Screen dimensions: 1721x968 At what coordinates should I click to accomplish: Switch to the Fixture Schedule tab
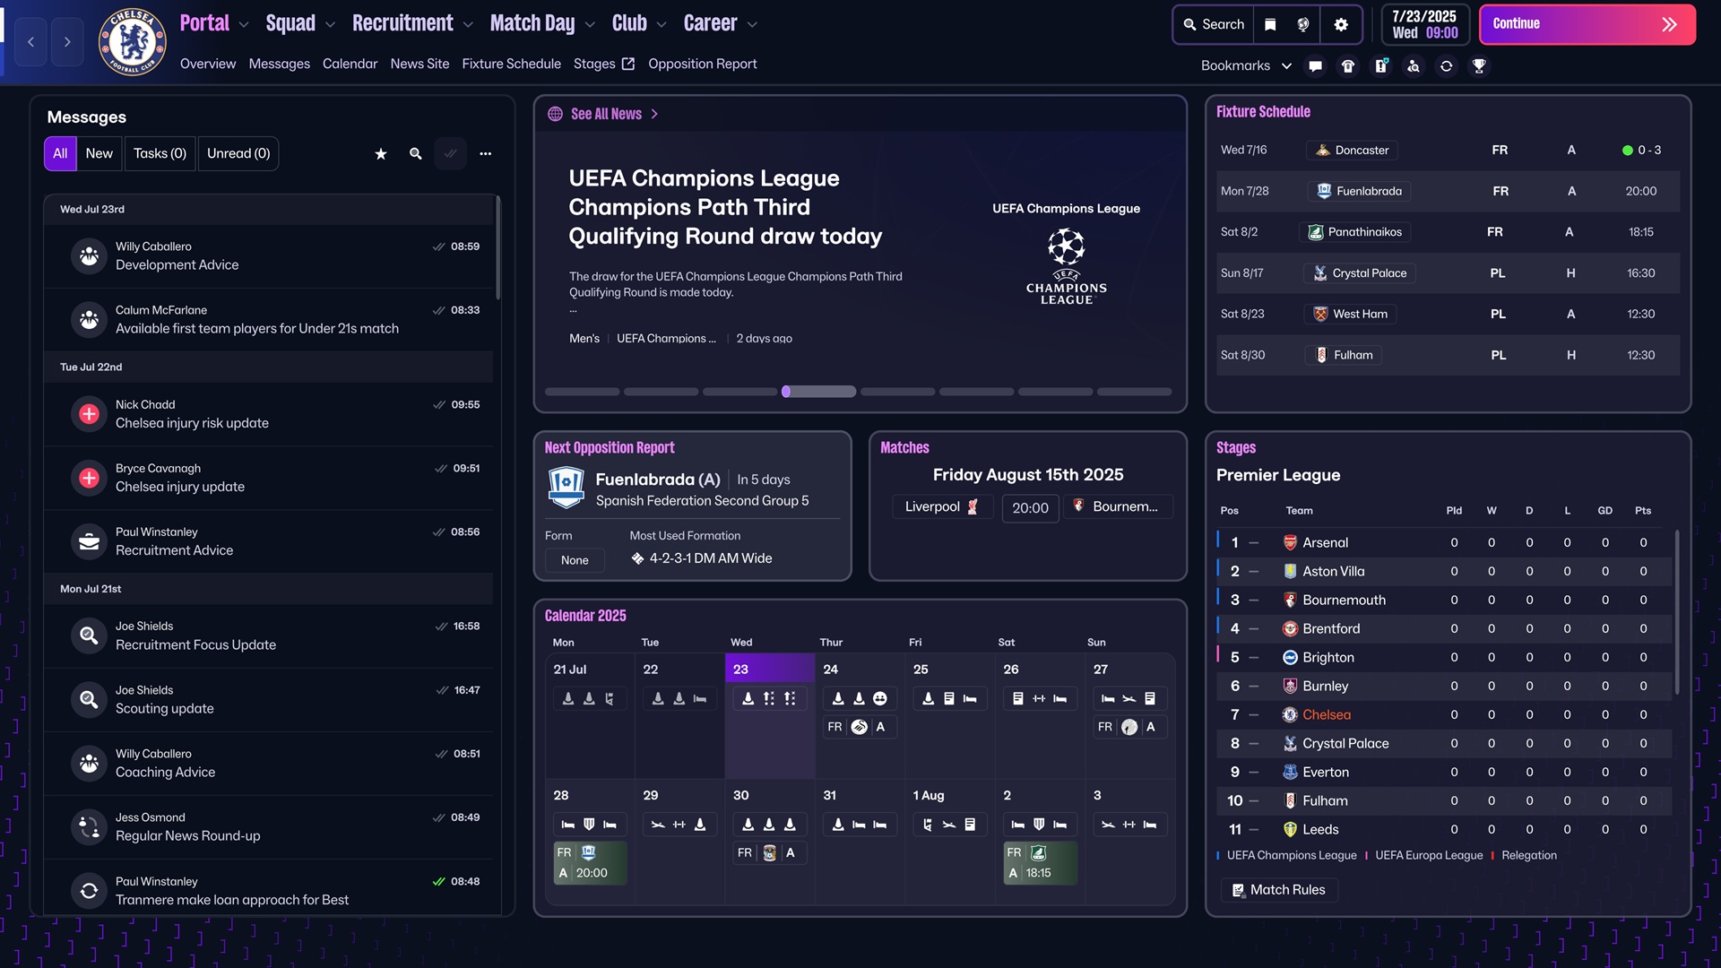pyautogui.click(x=511, y=64)
